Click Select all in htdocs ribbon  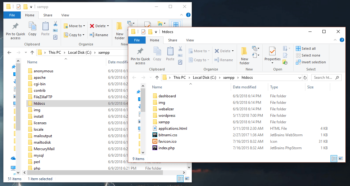coord(306,49)
